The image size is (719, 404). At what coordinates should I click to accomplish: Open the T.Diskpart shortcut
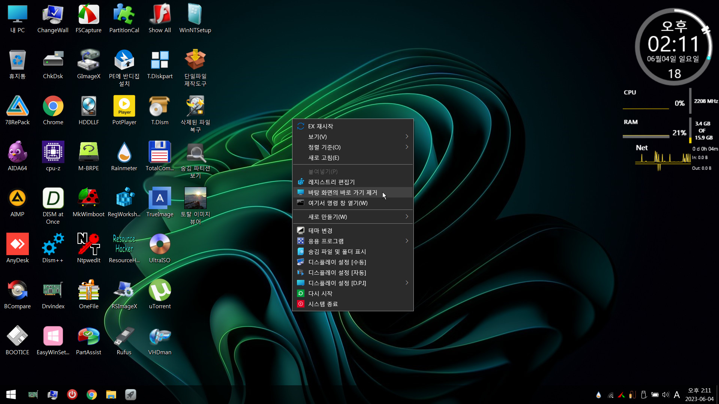coord(160,65)
